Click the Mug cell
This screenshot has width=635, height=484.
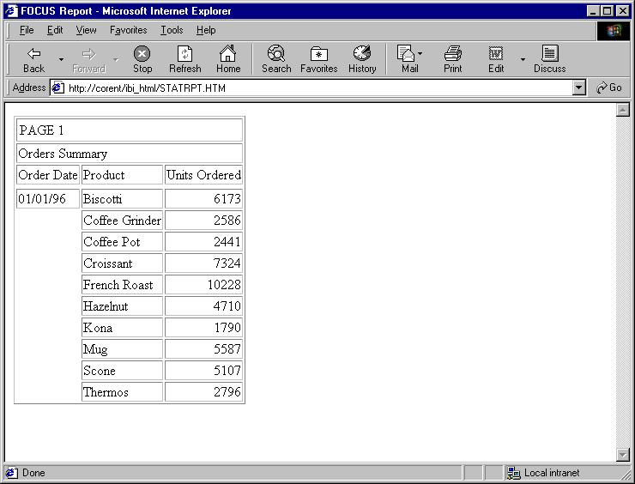click(123, 348)
